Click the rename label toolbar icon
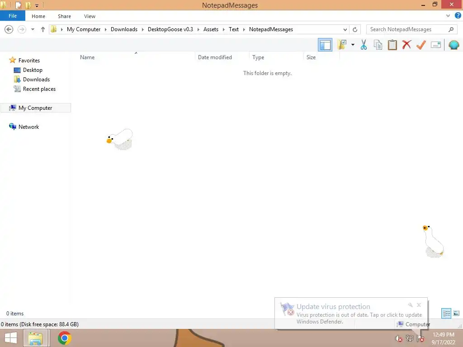This screenshot has height=347, width=463. coord(436,45)
